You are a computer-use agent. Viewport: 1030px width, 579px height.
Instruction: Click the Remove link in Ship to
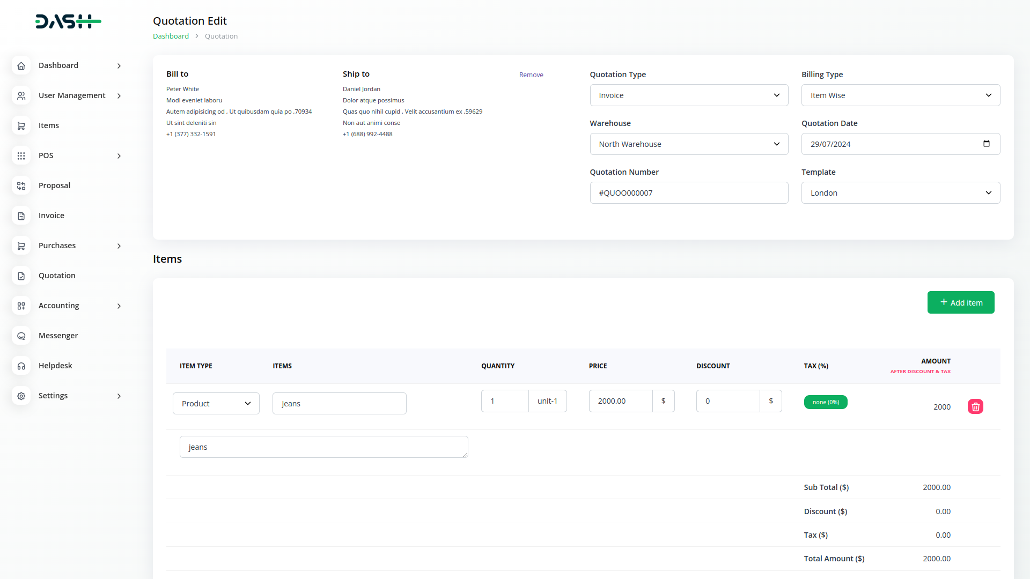coord(531,75)
